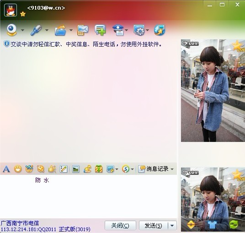Screen dimensions: 245x233
Task: Insert a picture into the message
Action: coord(75,169)
